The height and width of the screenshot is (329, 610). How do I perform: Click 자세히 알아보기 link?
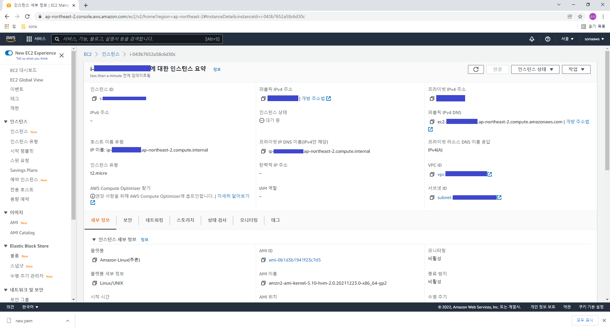233,196
